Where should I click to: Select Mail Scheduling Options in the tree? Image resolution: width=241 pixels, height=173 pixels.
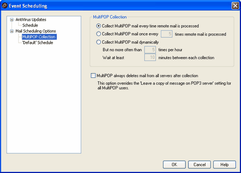[35, 31]
